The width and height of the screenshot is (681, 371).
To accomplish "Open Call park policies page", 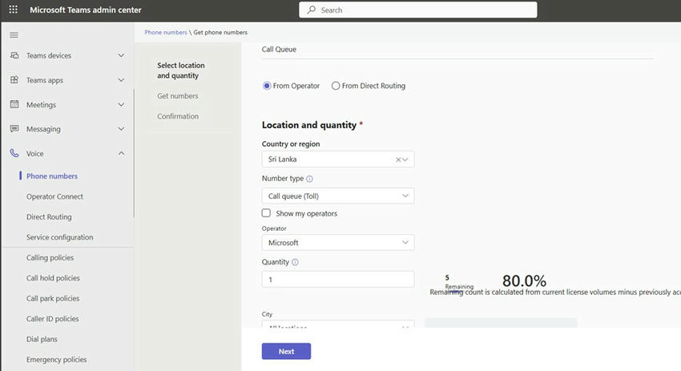I will pos(53,298).
